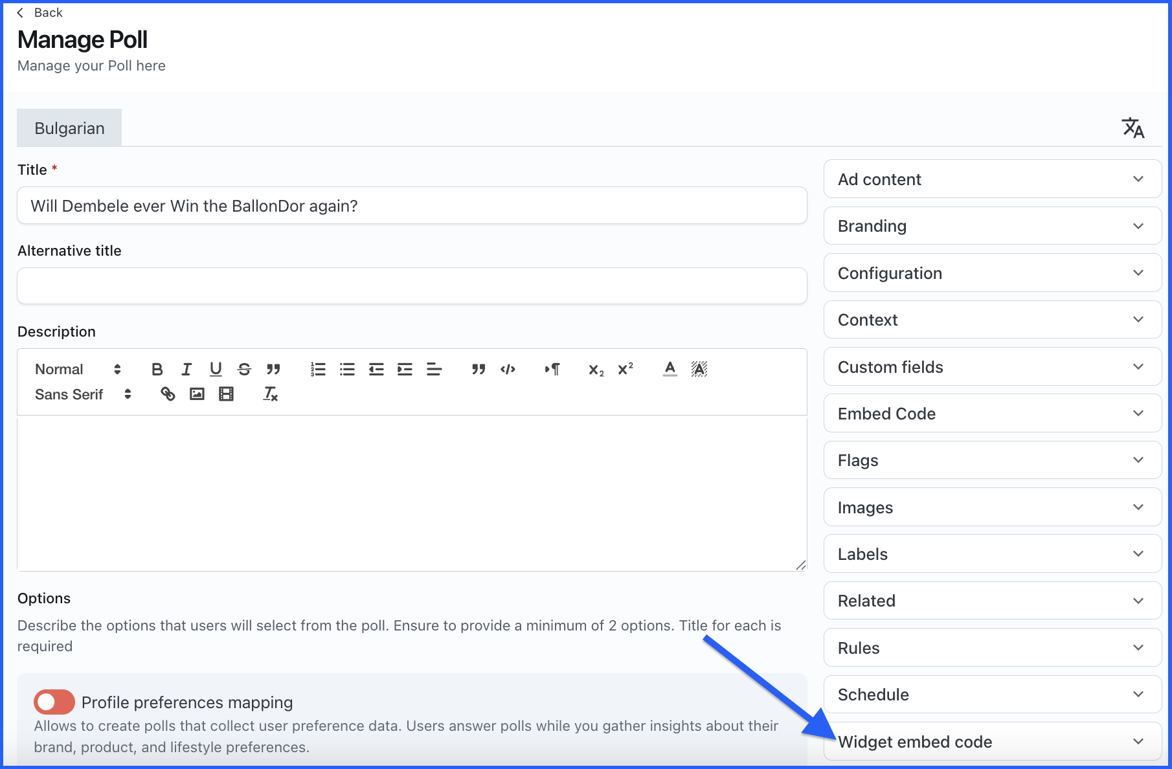Insert a numbered ordered list

(x=318, y=369)
